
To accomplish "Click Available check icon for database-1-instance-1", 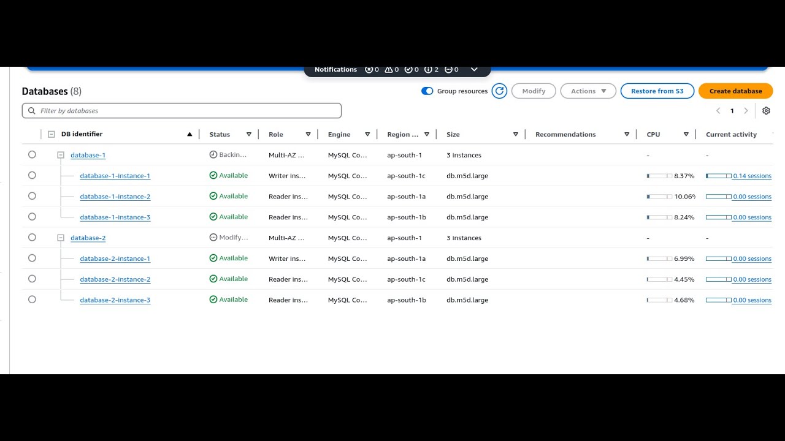I will [x=213, y=175].
